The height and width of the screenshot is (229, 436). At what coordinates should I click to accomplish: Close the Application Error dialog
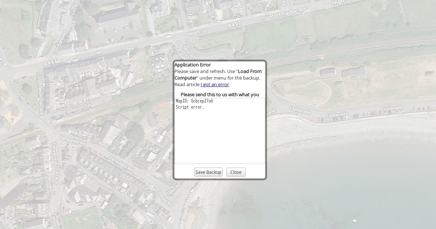point(236,172)
